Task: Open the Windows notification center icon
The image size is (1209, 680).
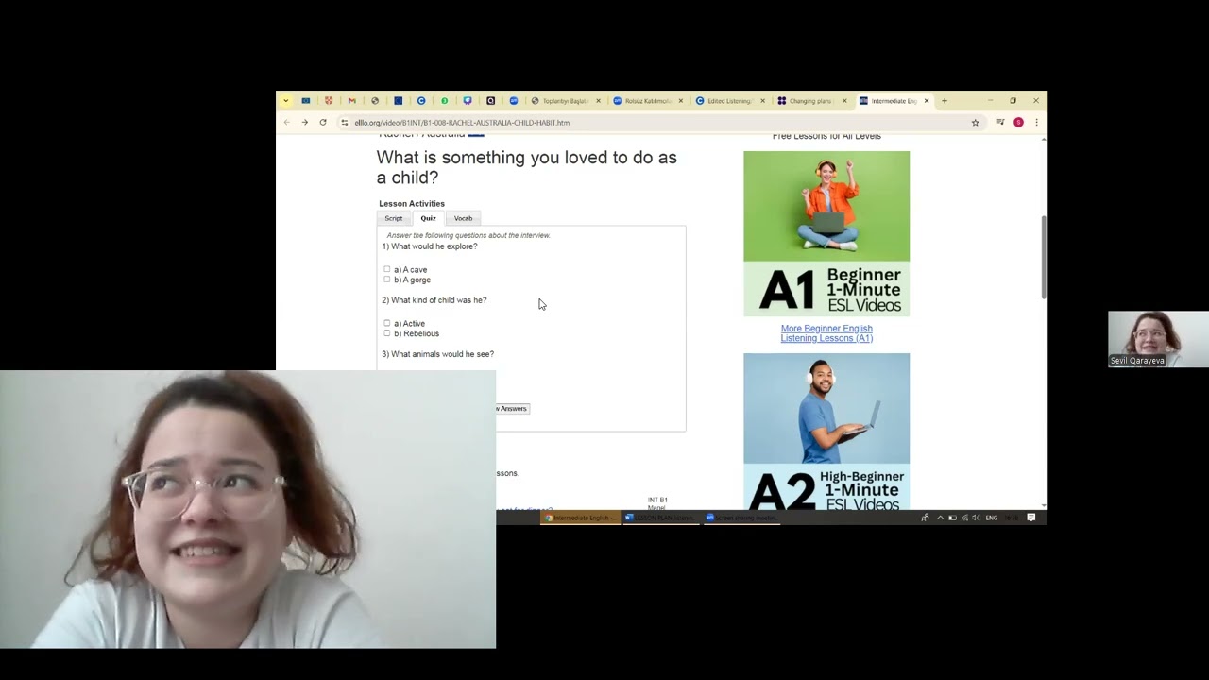Action: [1031, 518]
